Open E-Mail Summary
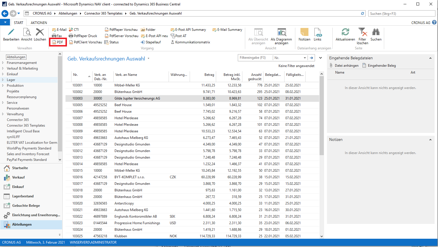 pyautogui.click(x=227, y=30)
